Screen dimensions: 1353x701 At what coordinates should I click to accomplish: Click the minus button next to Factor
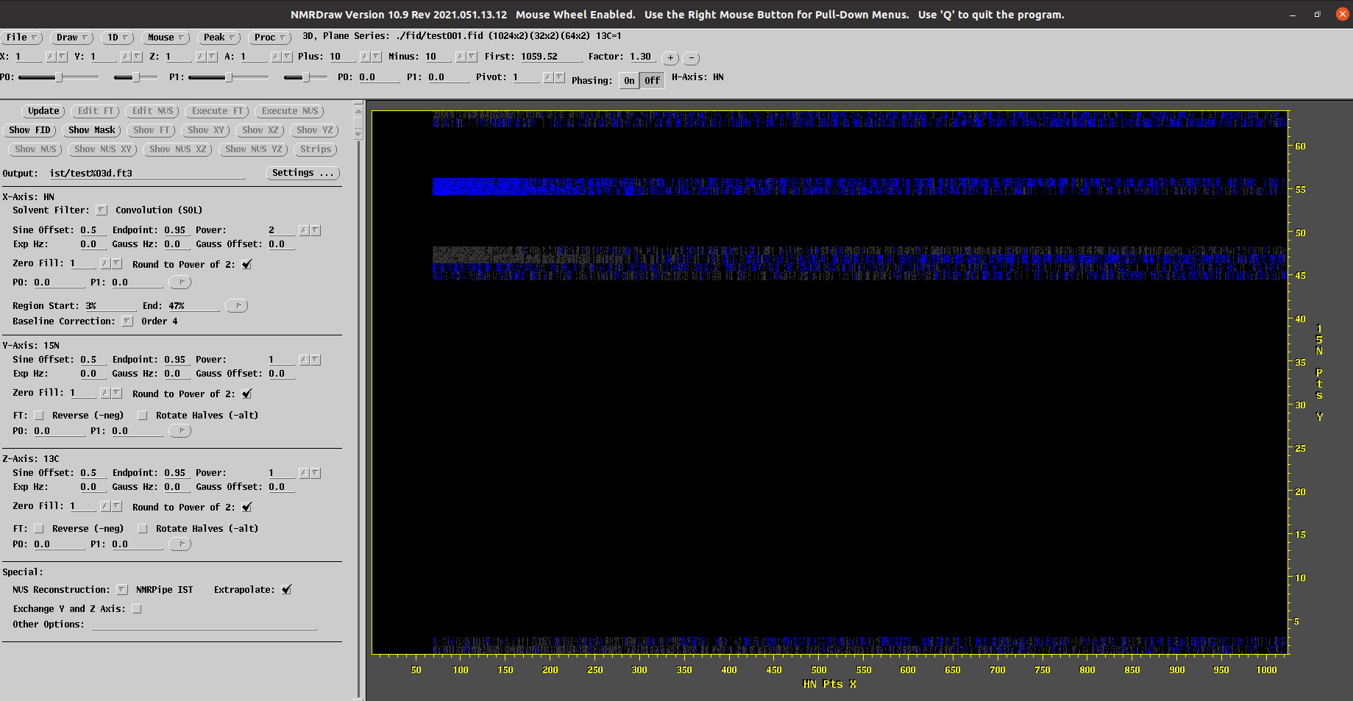click(691, 58)
